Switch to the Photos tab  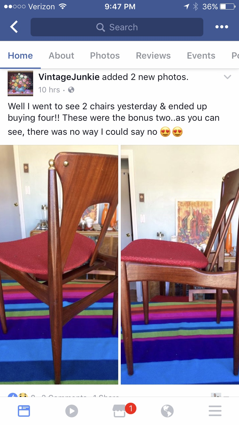(105, 55)
